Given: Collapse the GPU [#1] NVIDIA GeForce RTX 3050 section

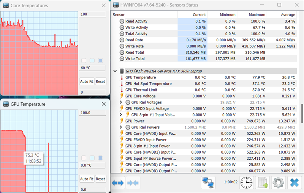Looking at the screenshot, I should [115, 71].
